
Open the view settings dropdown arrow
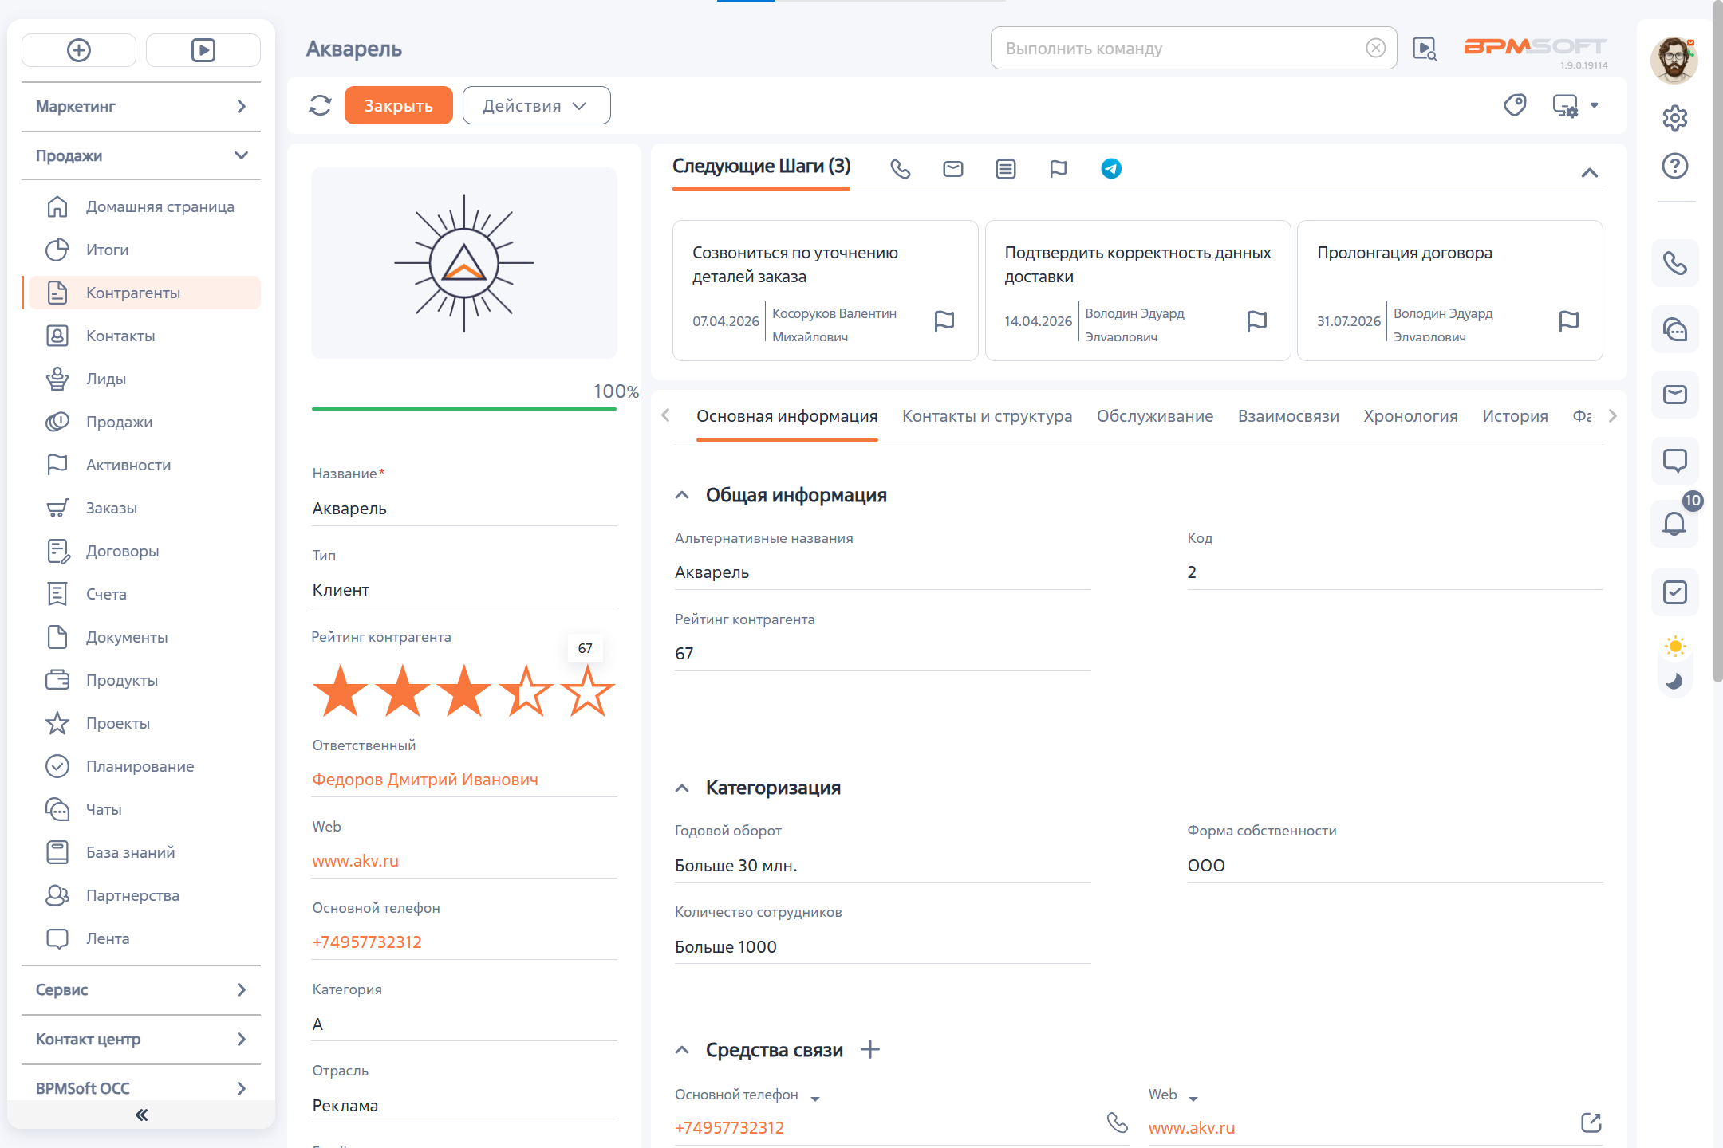(1595, 105)
